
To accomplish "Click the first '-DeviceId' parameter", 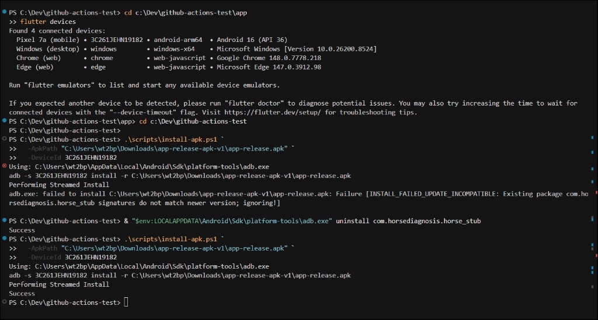I will pyautogui.click(x=44, y=157).
